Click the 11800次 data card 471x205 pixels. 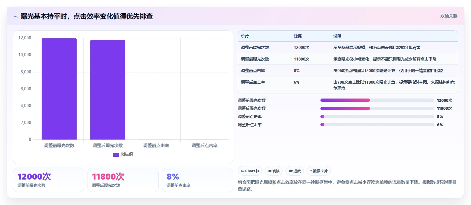123,180
